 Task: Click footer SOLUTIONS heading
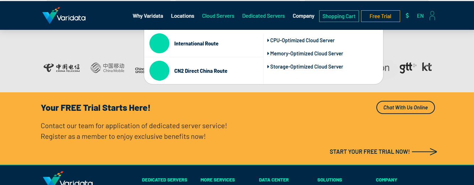(x=330, y=180)
